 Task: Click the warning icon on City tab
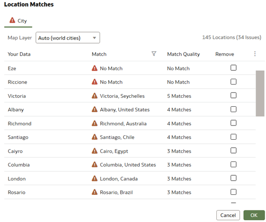tap(12, 20)
